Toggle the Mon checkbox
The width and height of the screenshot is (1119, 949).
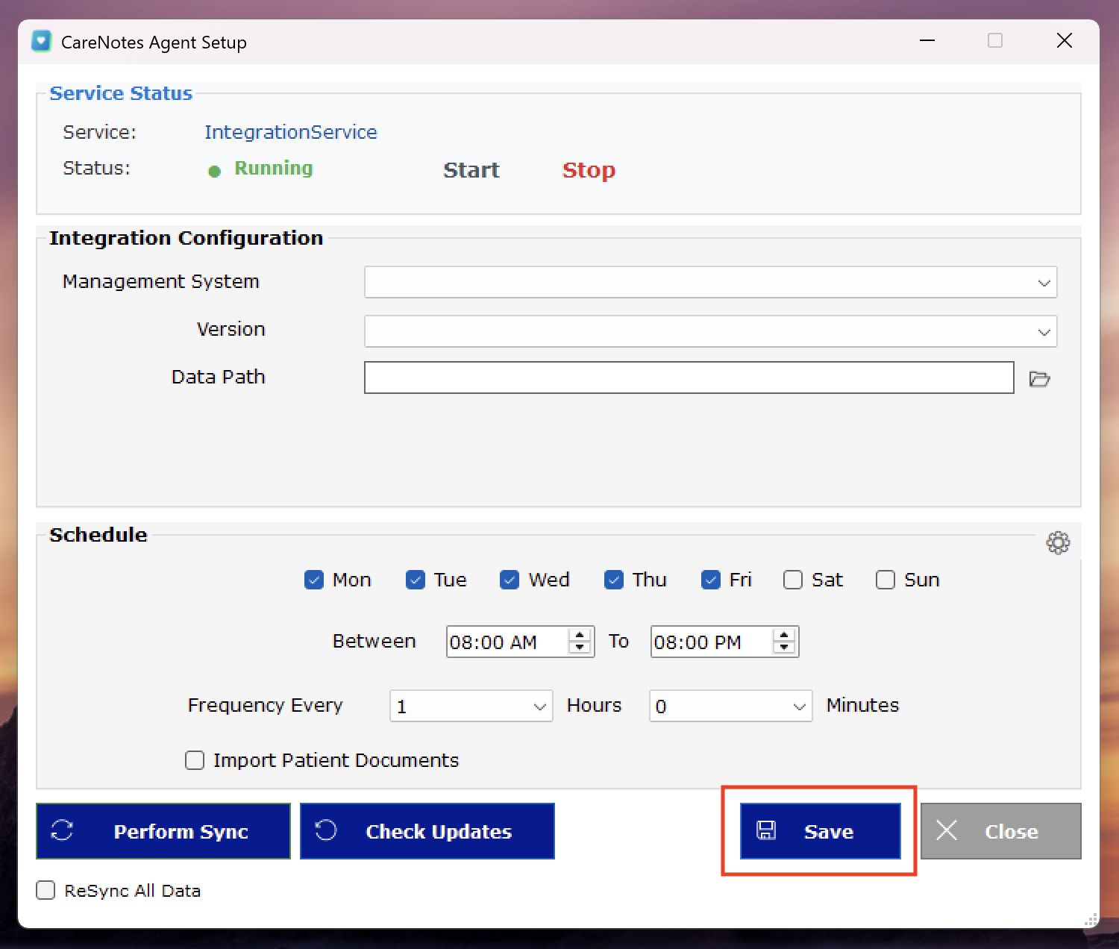click(x=314, y=580)
